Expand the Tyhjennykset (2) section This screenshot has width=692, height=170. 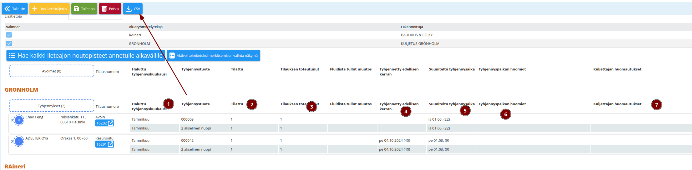[52, 106]
